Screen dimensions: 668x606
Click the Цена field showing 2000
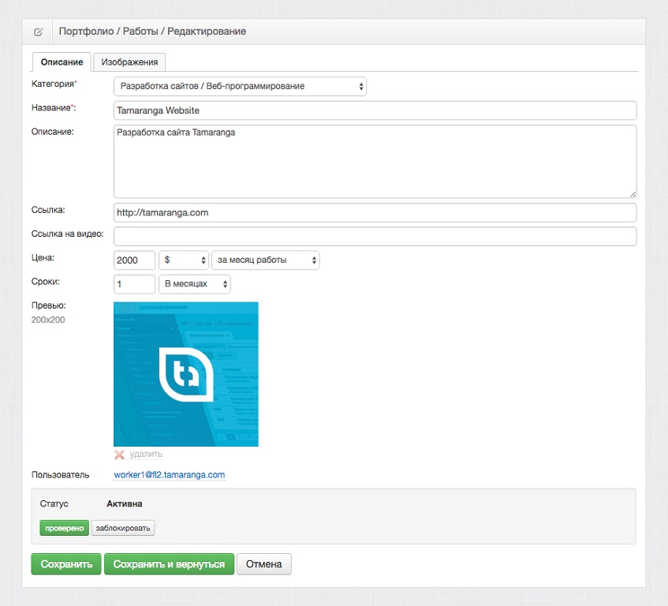pyautogui.click(x=134, y=260)
